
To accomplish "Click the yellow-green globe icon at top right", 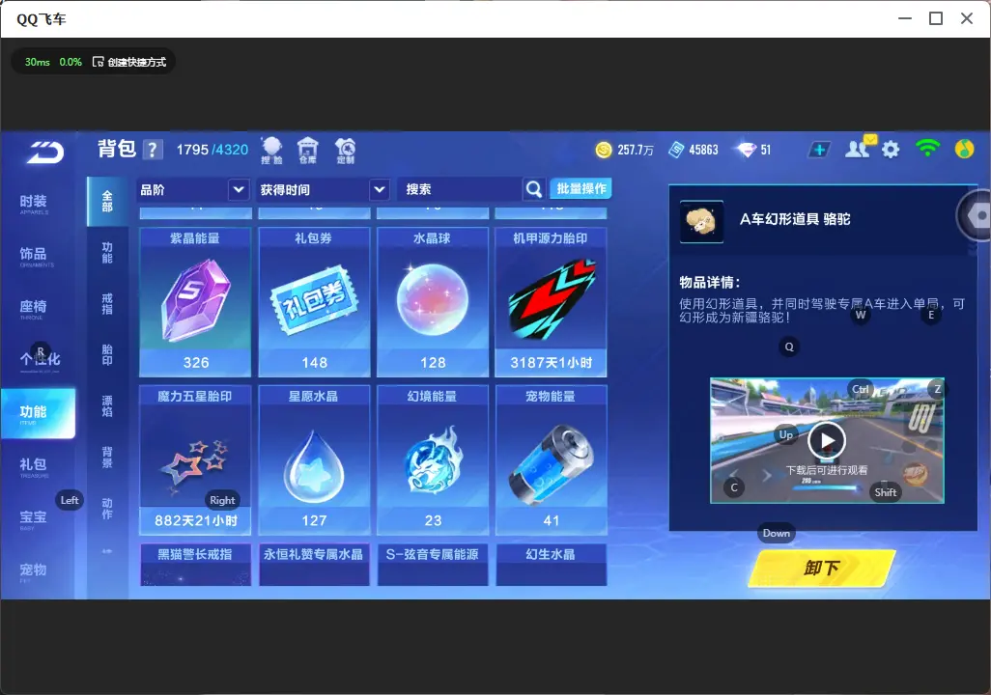I will click(x=964, y=149).
